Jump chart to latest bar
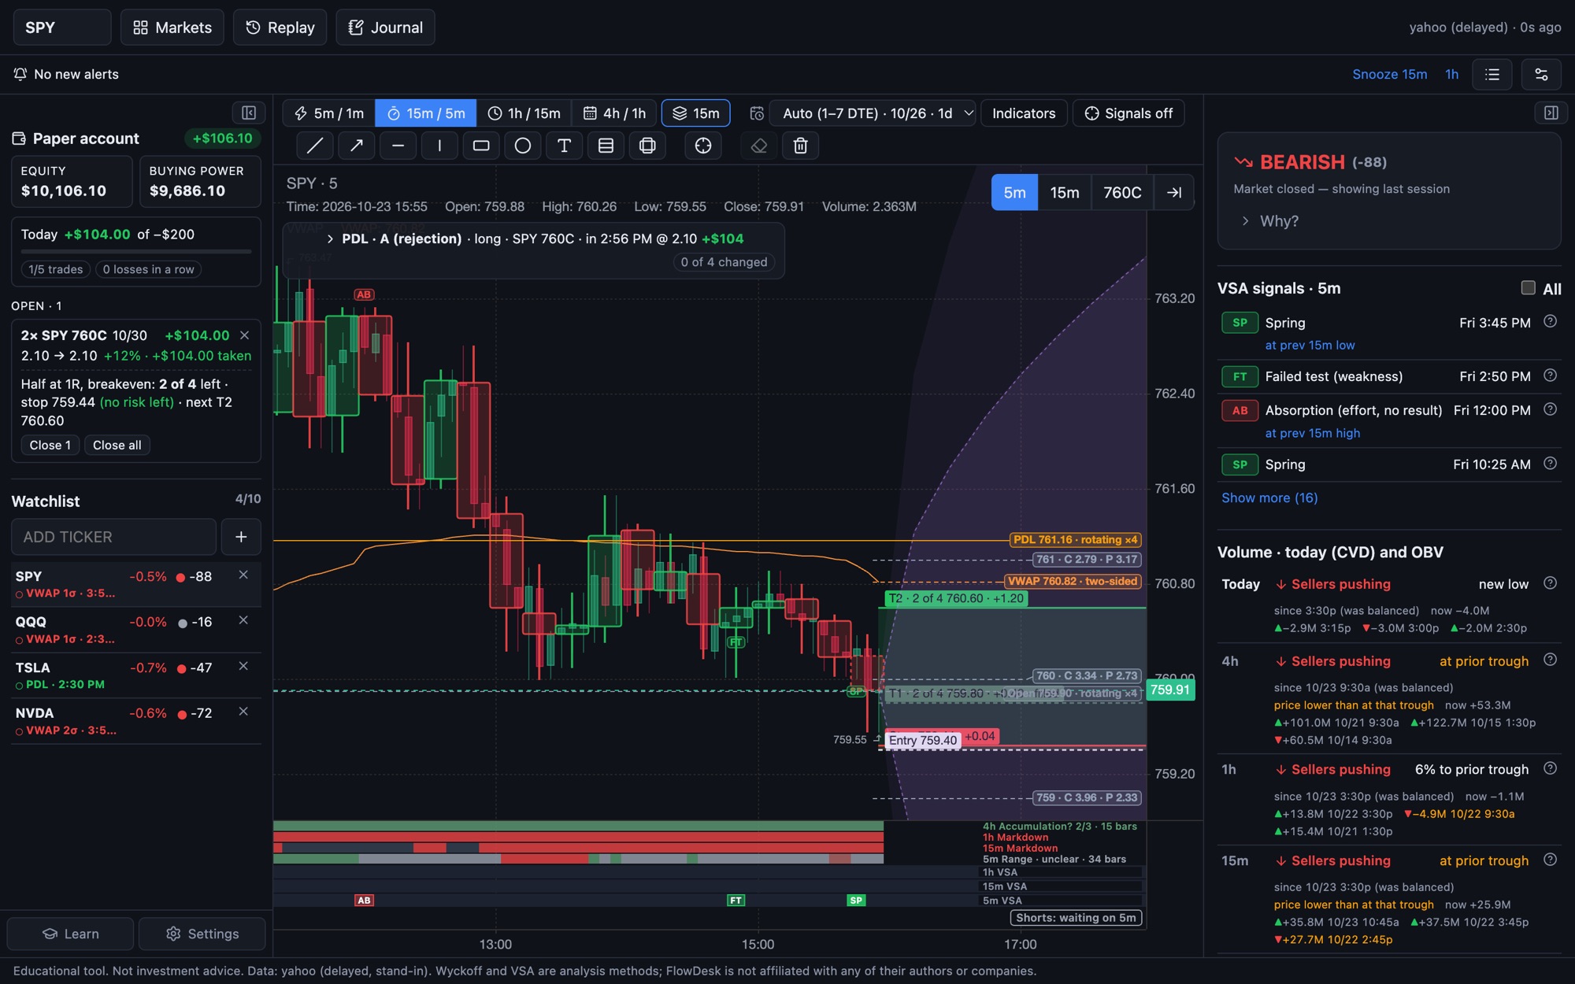The height and width of the screenshot is (984, 1575). (1174, 192)
